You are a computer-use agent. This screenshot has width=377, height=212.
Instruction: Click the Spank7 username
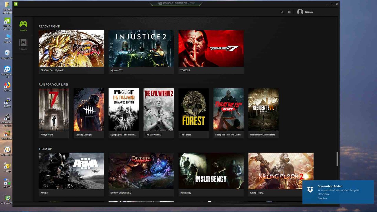309,12
